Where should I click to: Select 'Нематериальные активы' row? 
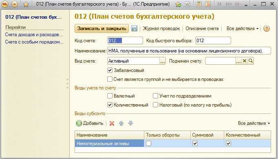pos(109,144)
